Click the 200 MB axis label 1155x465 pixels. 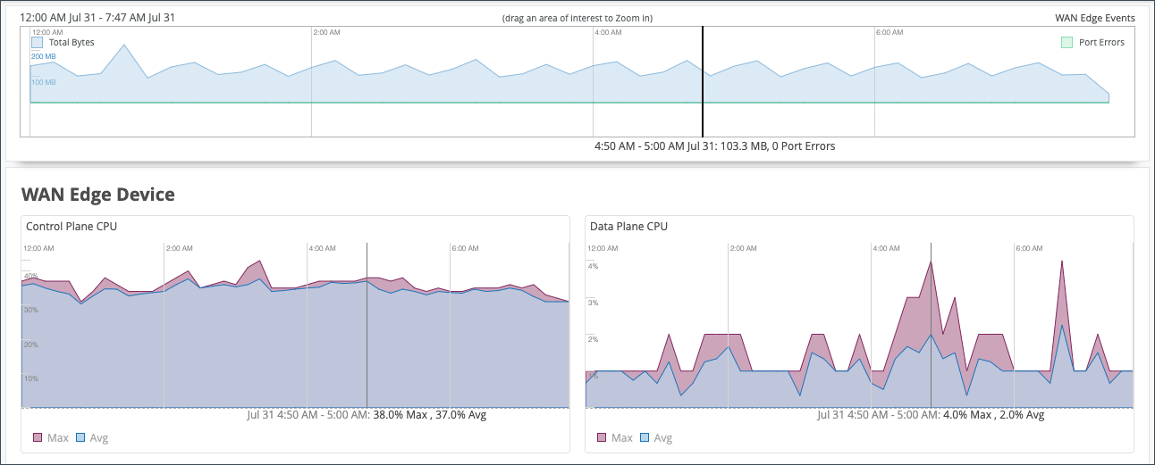tap(44, 56)
